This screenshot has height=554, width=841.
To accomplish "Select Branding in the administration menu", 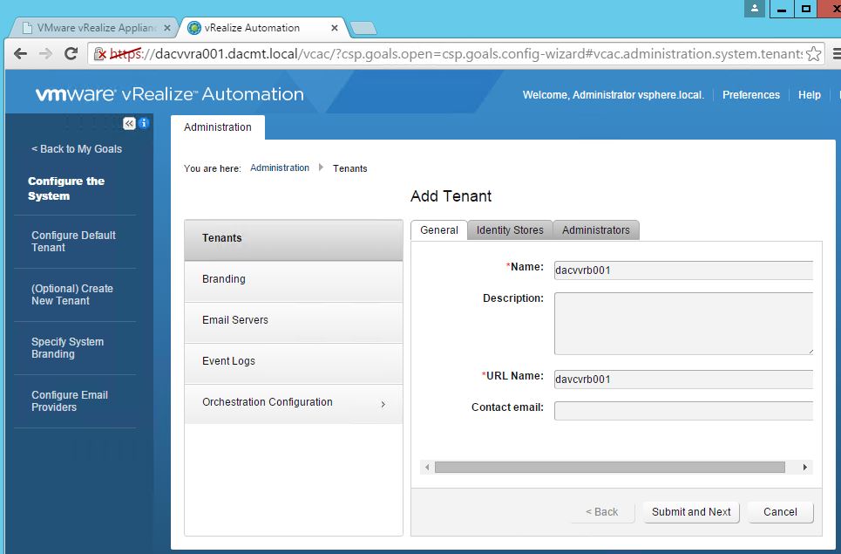I will pos(294,281).
